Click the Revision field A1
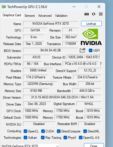Image resolution: width=113 pixels, height=147 pixels. click(x=70, y=30)
